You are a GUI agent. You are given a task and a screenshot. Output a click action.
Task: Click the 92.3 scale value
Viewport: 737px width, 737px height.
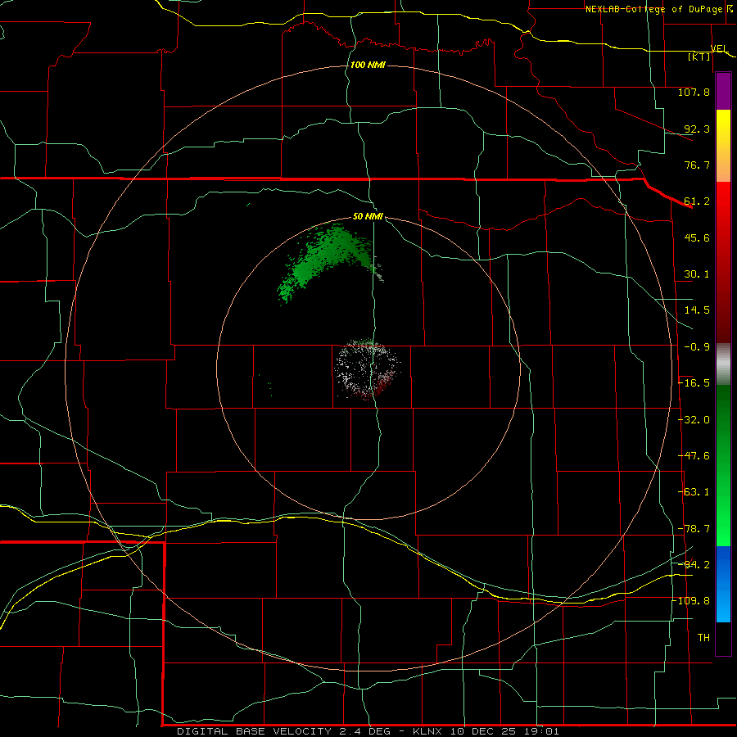coord(697,129)
